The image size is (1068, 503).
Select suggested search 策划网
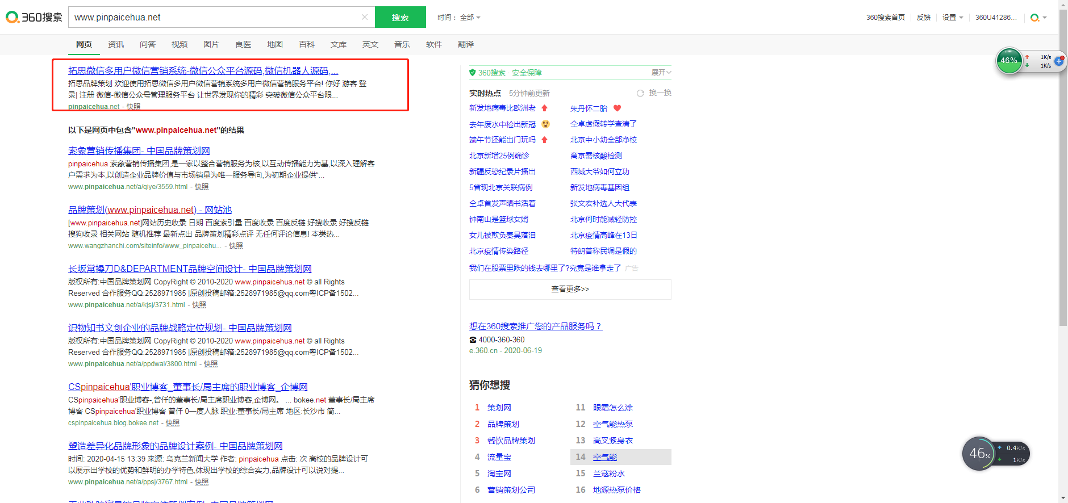pos(499,408)
